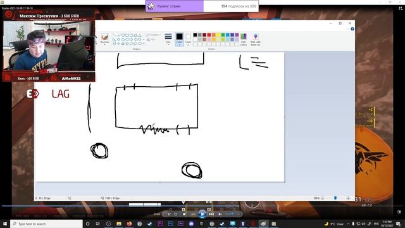Screen dimensions: 405x228
Task: Switch the ENG input language
Action: point(377,224)
